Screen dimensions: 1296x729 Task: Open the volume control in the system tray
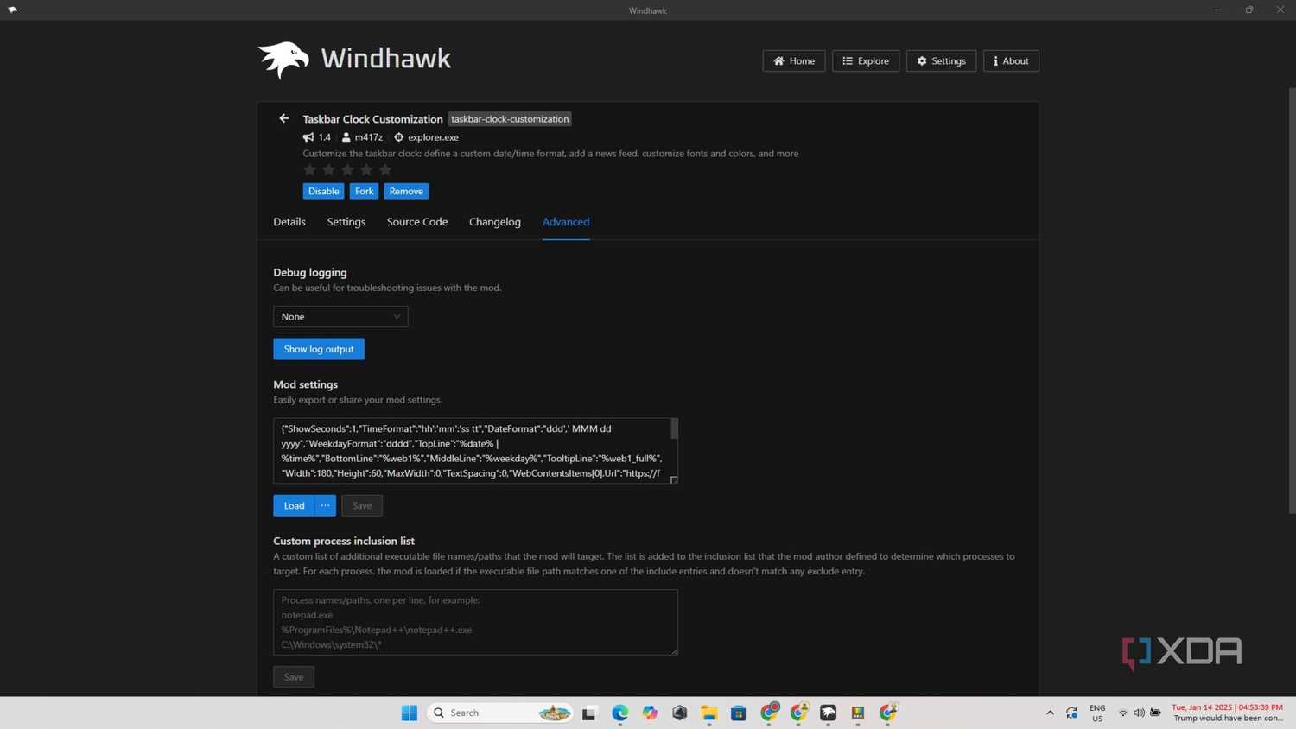[1139, 713]
